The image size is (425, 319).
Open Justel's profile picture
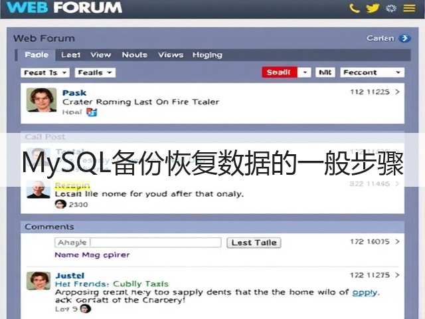tap(39, 280)
